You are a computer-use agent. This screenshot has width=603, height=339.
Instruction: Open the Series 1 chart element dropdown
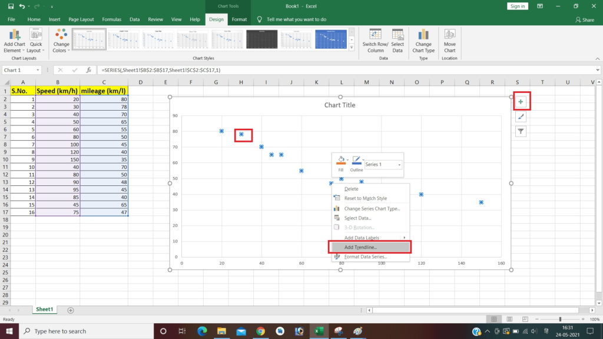pyautogui.click(x=399, y=165)
